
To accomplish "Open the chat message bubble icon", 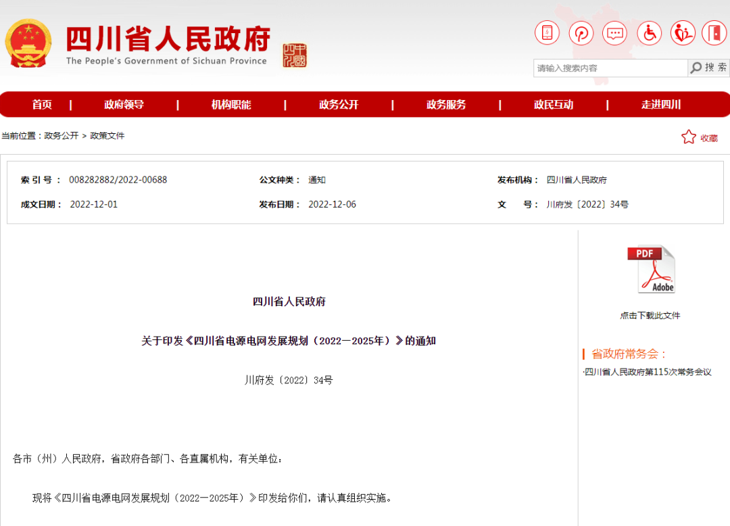I will (614, 32).
